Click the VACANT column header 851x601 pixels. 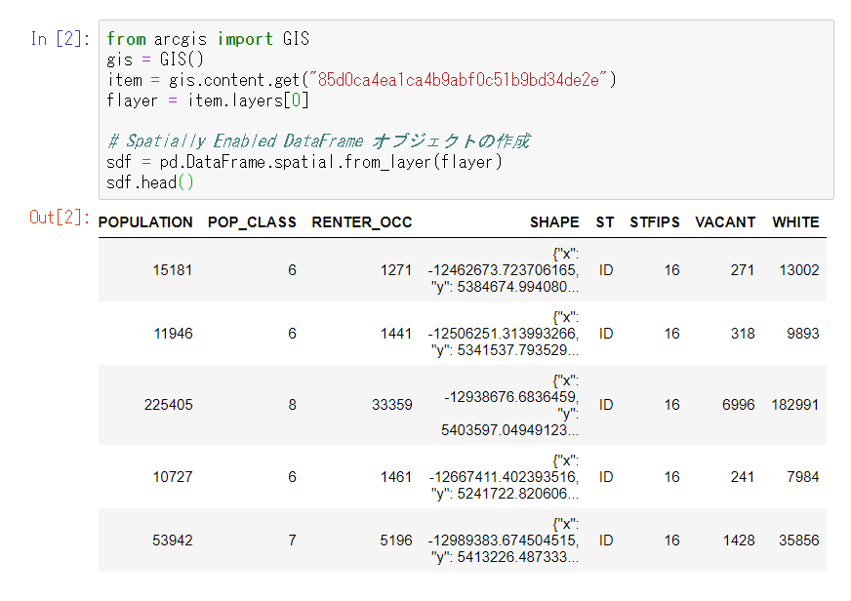click(x=725, y=222)
